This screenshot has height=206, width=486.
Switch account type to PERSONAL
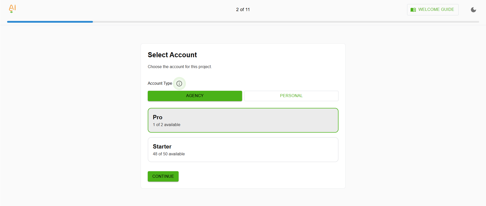click(x=291, y=96)
